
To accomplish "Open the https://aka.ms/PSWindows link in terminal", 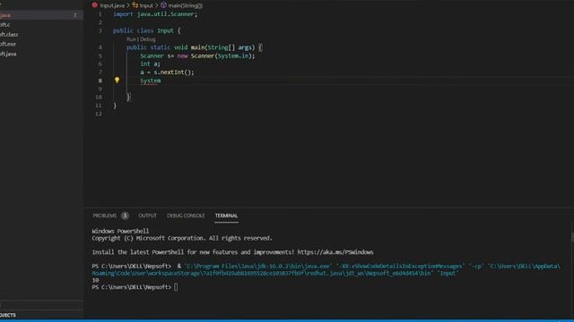I will [x=335, y=252].
